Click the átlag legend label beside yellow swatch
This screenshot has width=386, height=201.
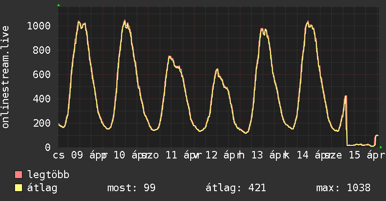click(x=42, y=188)
